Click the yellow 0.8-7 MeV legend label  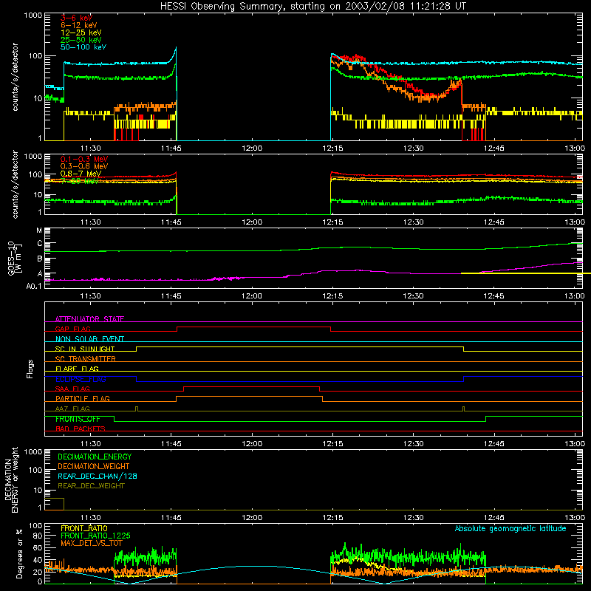click(81, 174)
